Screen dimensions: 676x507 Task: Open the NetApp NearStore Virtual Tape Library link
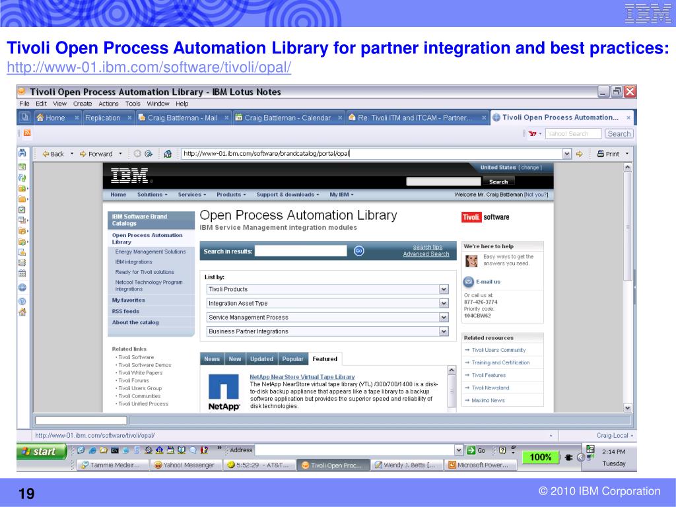302,377
